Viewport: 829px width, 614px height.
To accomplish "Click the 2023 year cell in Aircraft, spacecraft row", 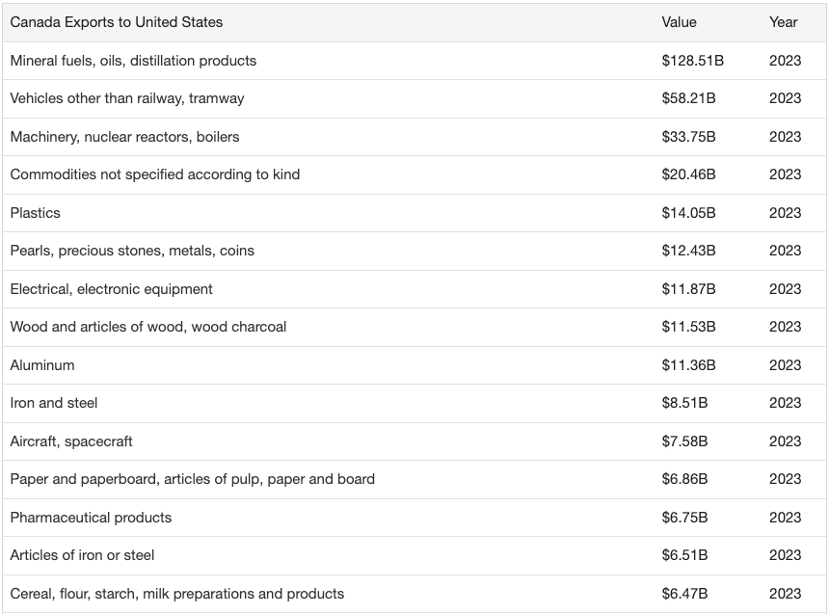I will [x=785, y=441].
